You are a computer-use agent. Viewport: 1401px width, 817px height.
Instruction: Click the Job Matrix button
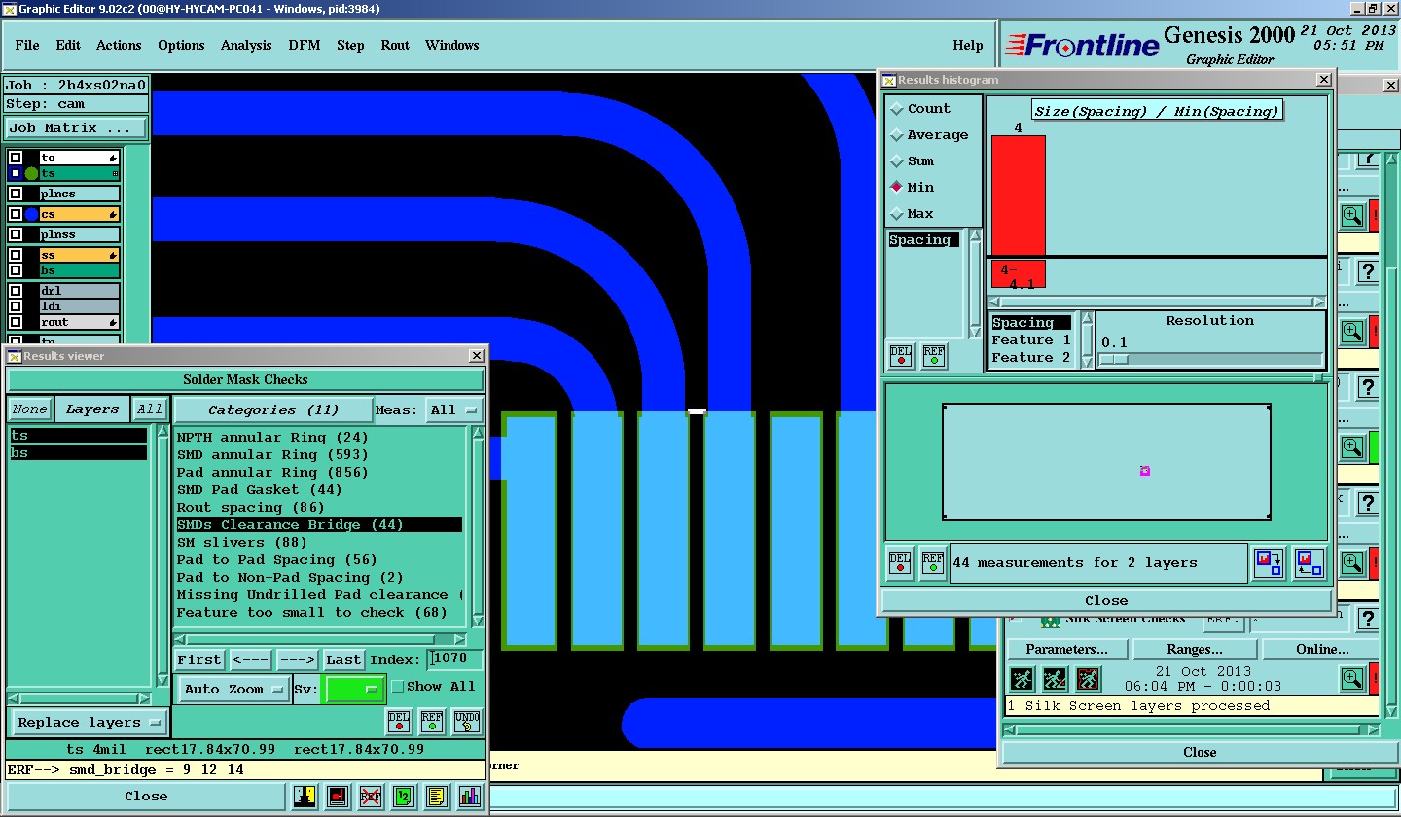point(76,127)
